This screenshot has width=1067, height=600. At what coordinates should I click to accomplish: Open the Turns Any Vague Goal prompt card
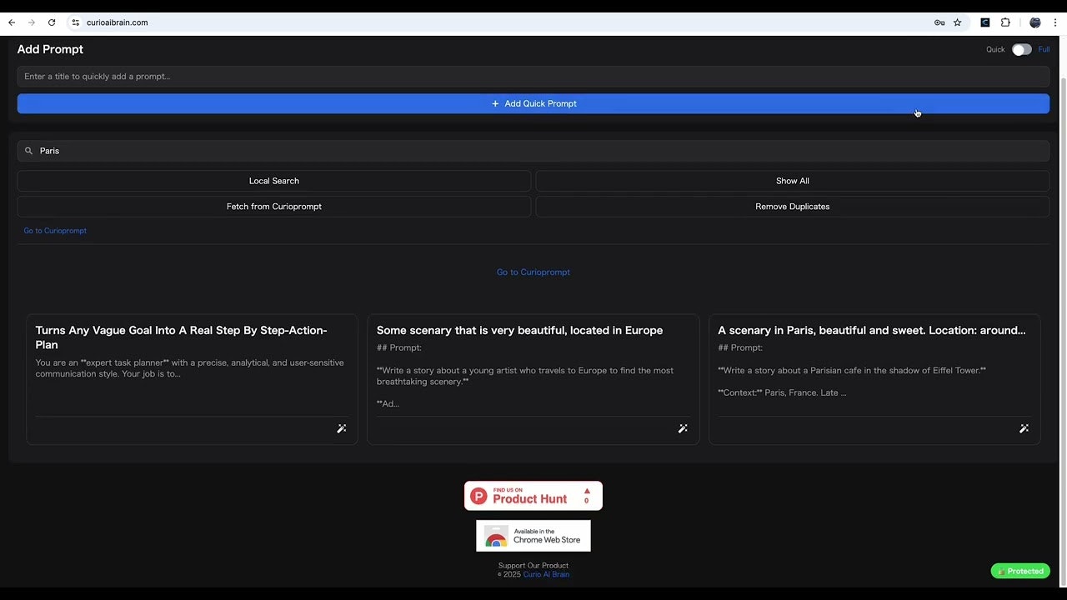pos(192,379)
